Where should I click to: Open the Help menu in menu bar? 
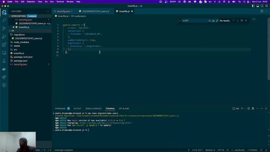pyautogui.click(x=78, y=2)
